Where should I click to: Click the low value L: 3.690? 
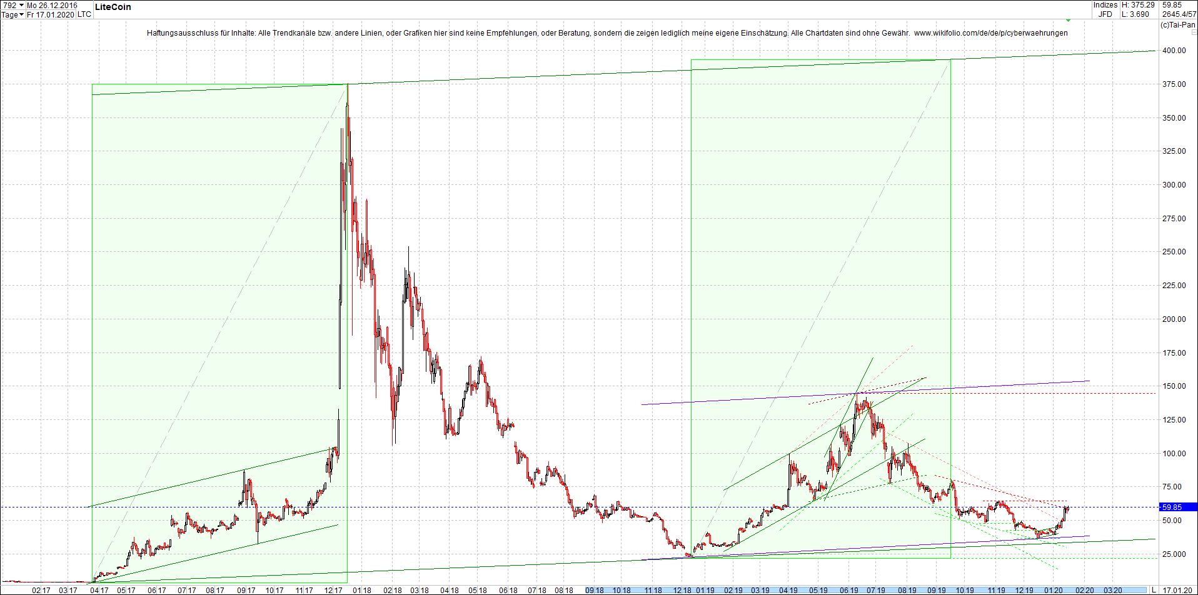[1135, 13]
